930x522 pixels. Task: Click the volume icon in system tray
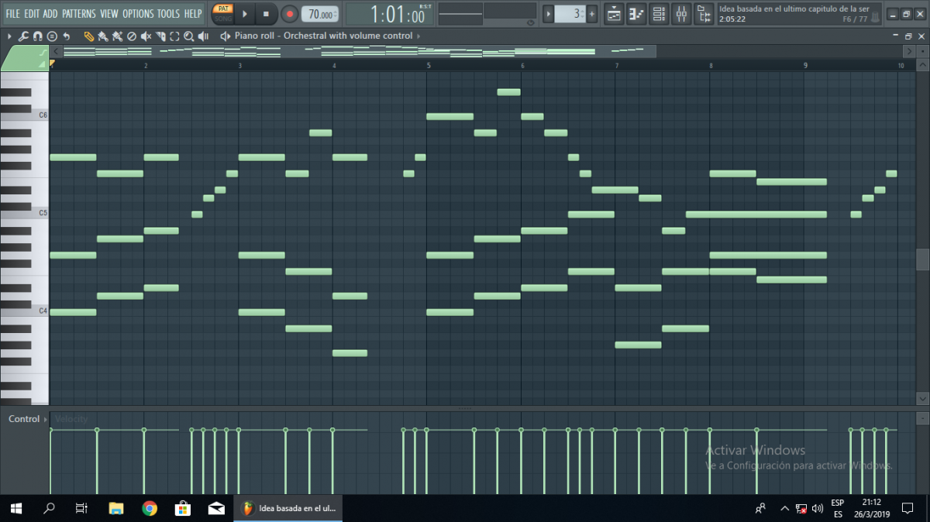pos(818,508)
